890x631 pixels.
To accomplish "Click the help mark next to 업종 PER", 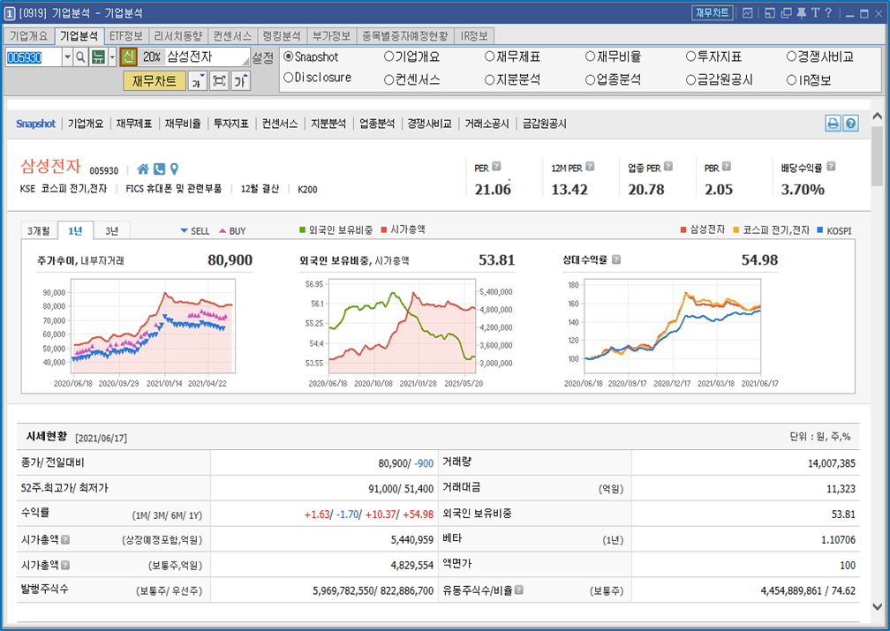I will coord(668,166).
